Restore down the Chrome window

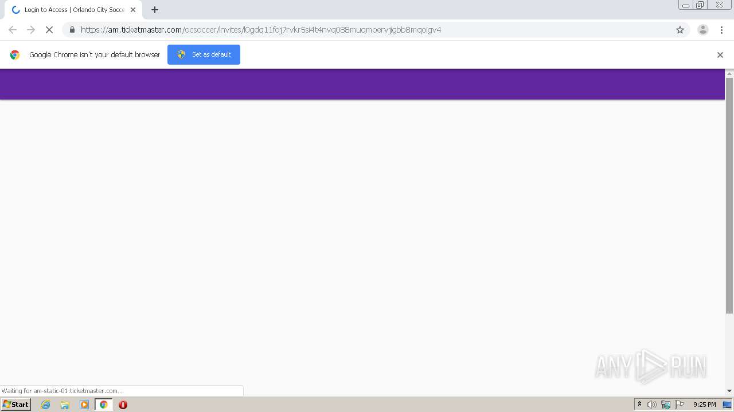(x=700, y=5)
